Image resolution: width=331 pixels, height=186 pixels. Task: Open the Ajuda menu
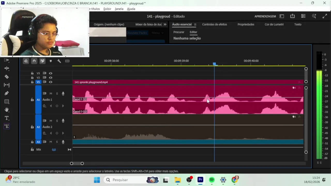point(131,9)
